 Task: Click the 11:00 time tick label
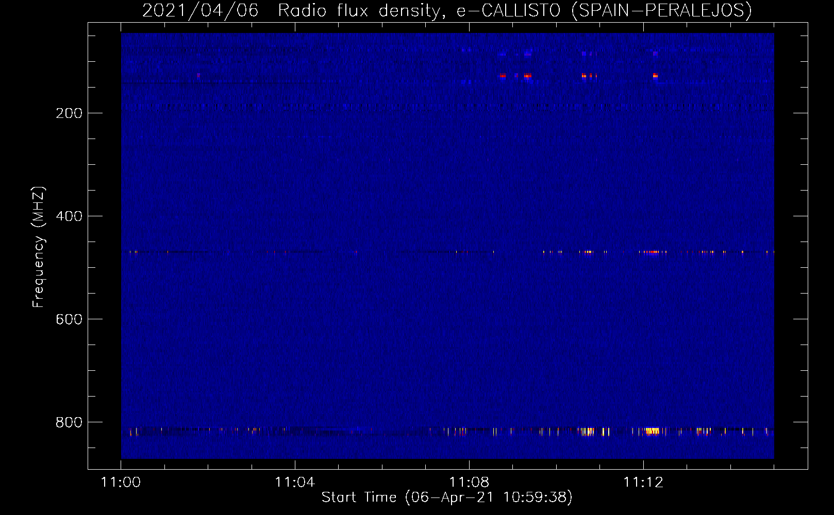click(x=121, y=483)
